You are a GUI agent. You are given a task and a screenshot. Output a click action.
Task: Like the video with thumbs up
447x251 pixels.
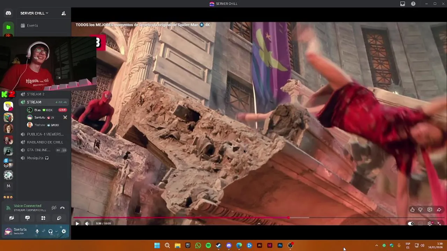412,210
